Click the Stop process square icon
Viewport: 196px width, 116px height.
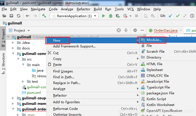pyautogui.click(x=137, y=16)
